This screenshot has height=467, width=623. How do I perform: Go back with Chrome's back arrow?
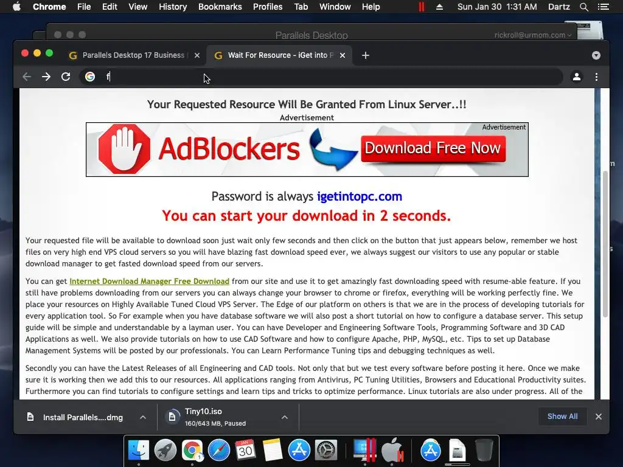click(x=27, y=77)
